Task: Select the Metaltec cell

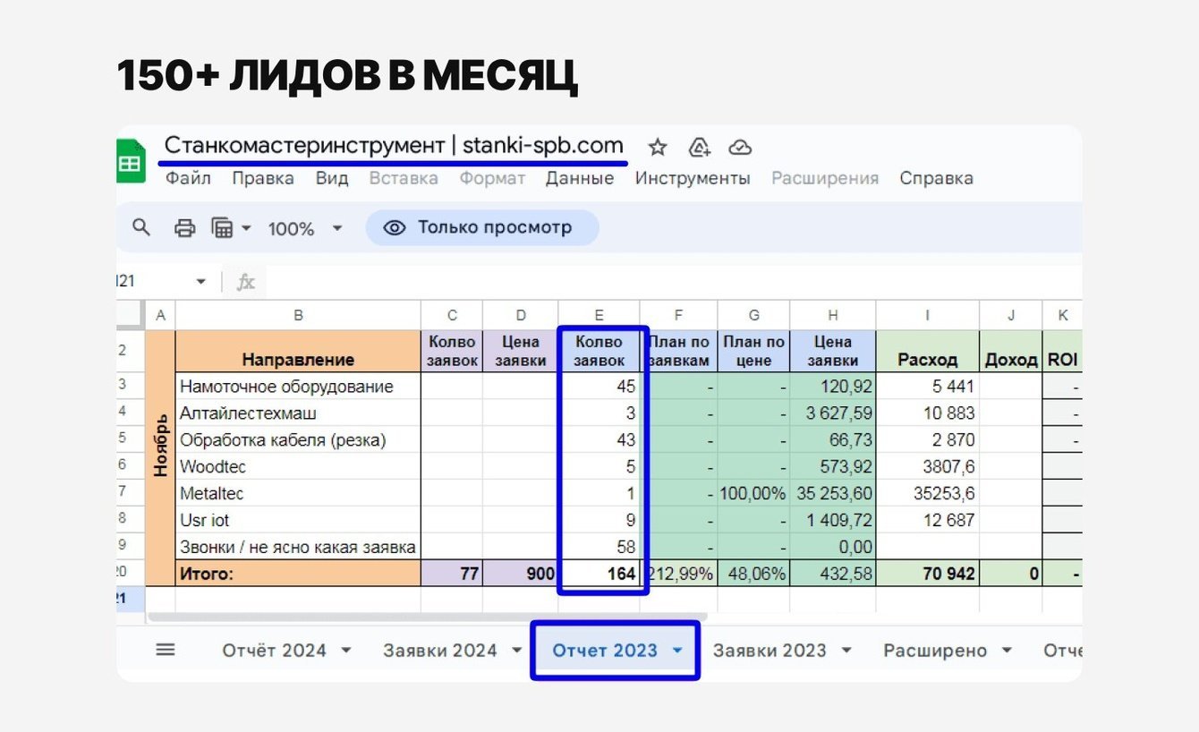Action: coord(298,493)
